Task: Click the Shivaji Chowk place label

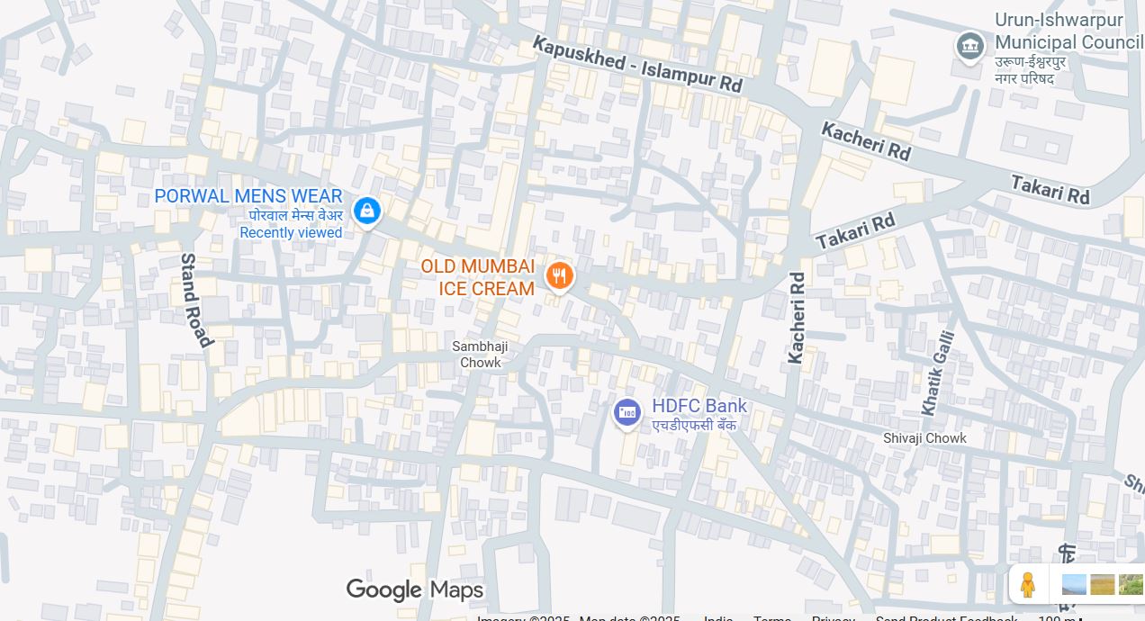Action: (x=924, y=438)
